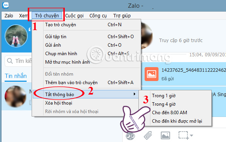
Task: Open the Trợ giúp menu
Action: 122,15
